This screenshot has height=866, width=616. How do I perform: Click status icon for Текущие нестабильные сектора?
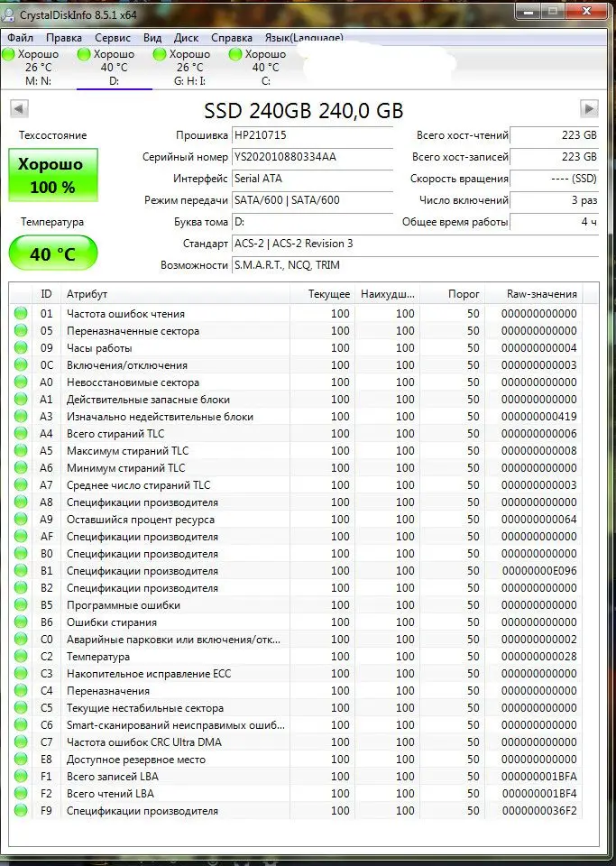point(21,707)
